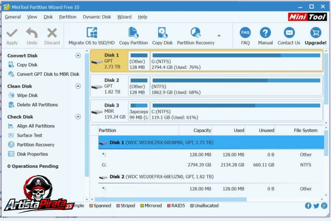Sort by the File System column header
The height and width of the screenshot is (221, 331).
(x=299, y=130)
